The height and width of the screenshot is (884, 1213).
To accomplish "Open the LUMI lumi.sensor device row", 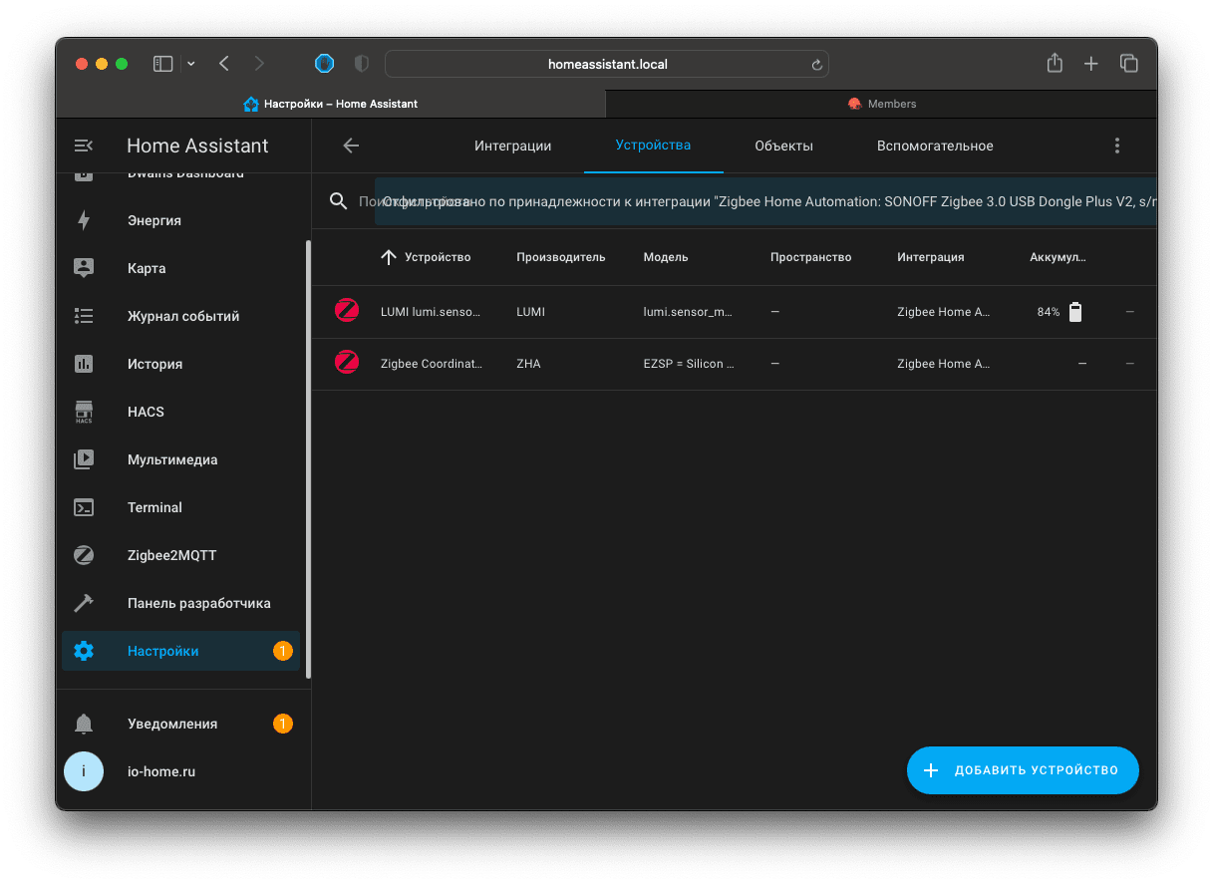I will (x=431, y=312).
